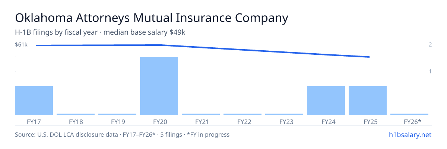
Task: Click the FY20 axis label
Action: pos(159,121)
